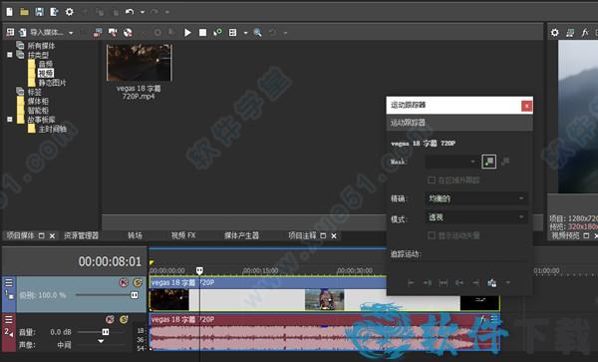Start media preview with the Play button
Image resolution: width=598 pixels, height=362 pixels.
pyautogui.click(x=187, y=33)
